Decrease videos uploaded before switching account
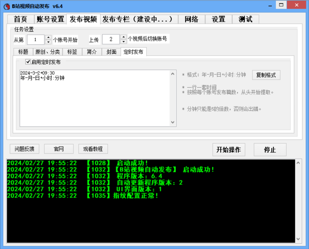This screenshot has width=309, height=249. pos(123,41)
